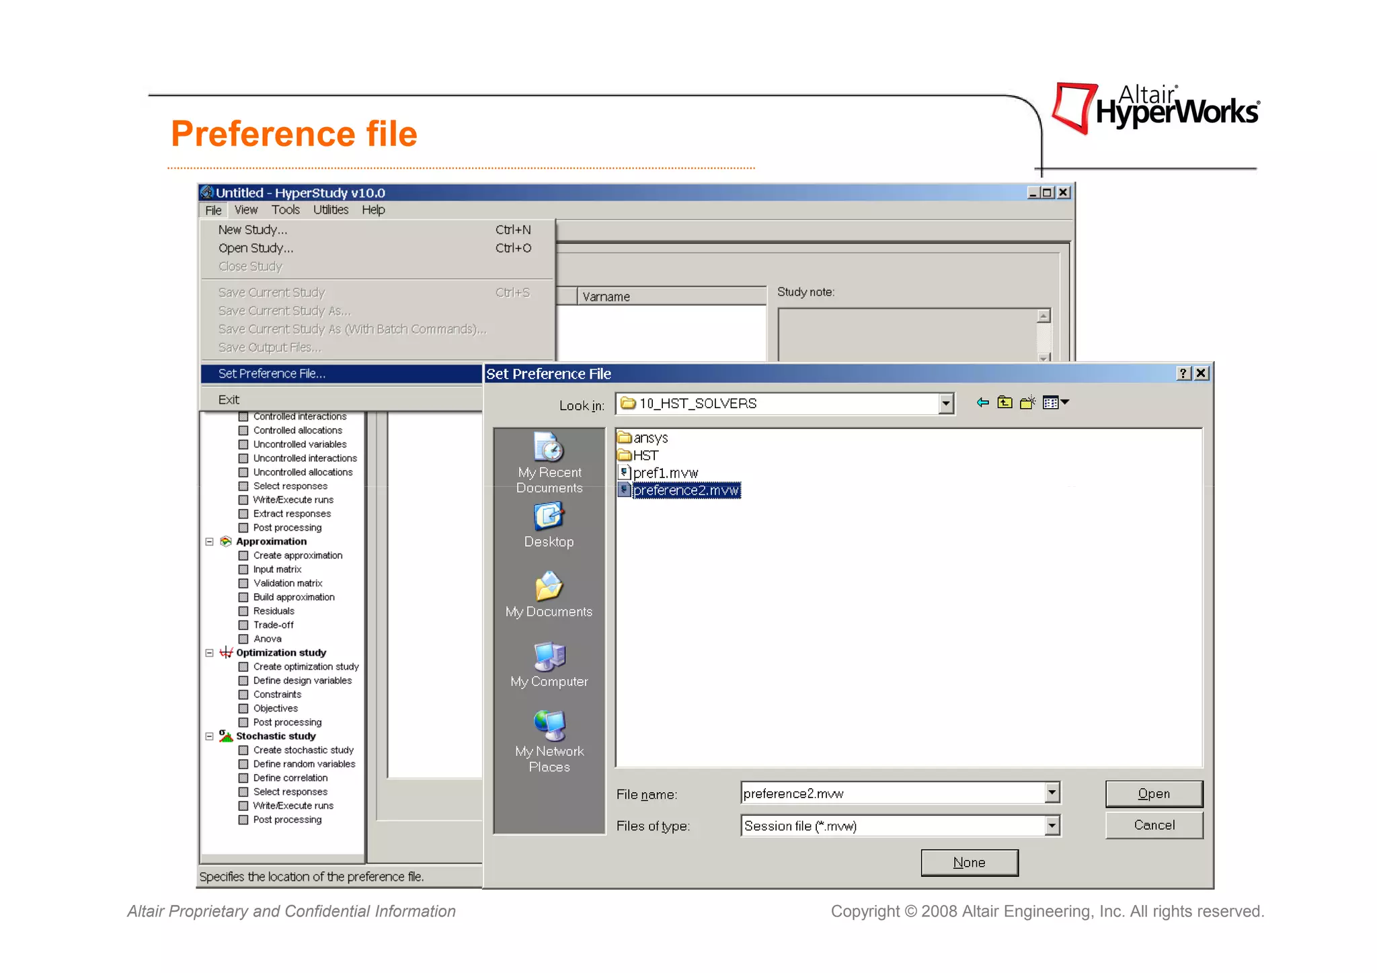Open the View Menu icon in file dialog
Screen dimensions: 1377x973
click(1056, 403)
